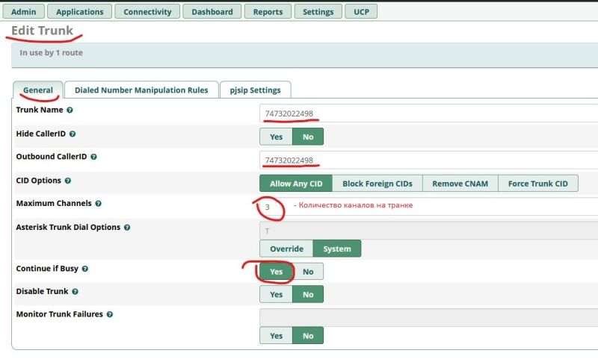Set Disable Trunk to No
The image size is (598, 362).
(x=308, y=294)
